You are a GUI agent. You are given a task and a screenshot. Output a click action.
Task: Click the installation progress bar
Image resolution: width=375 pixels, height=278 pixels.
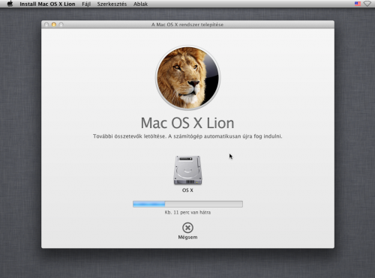tap(187, 204)
